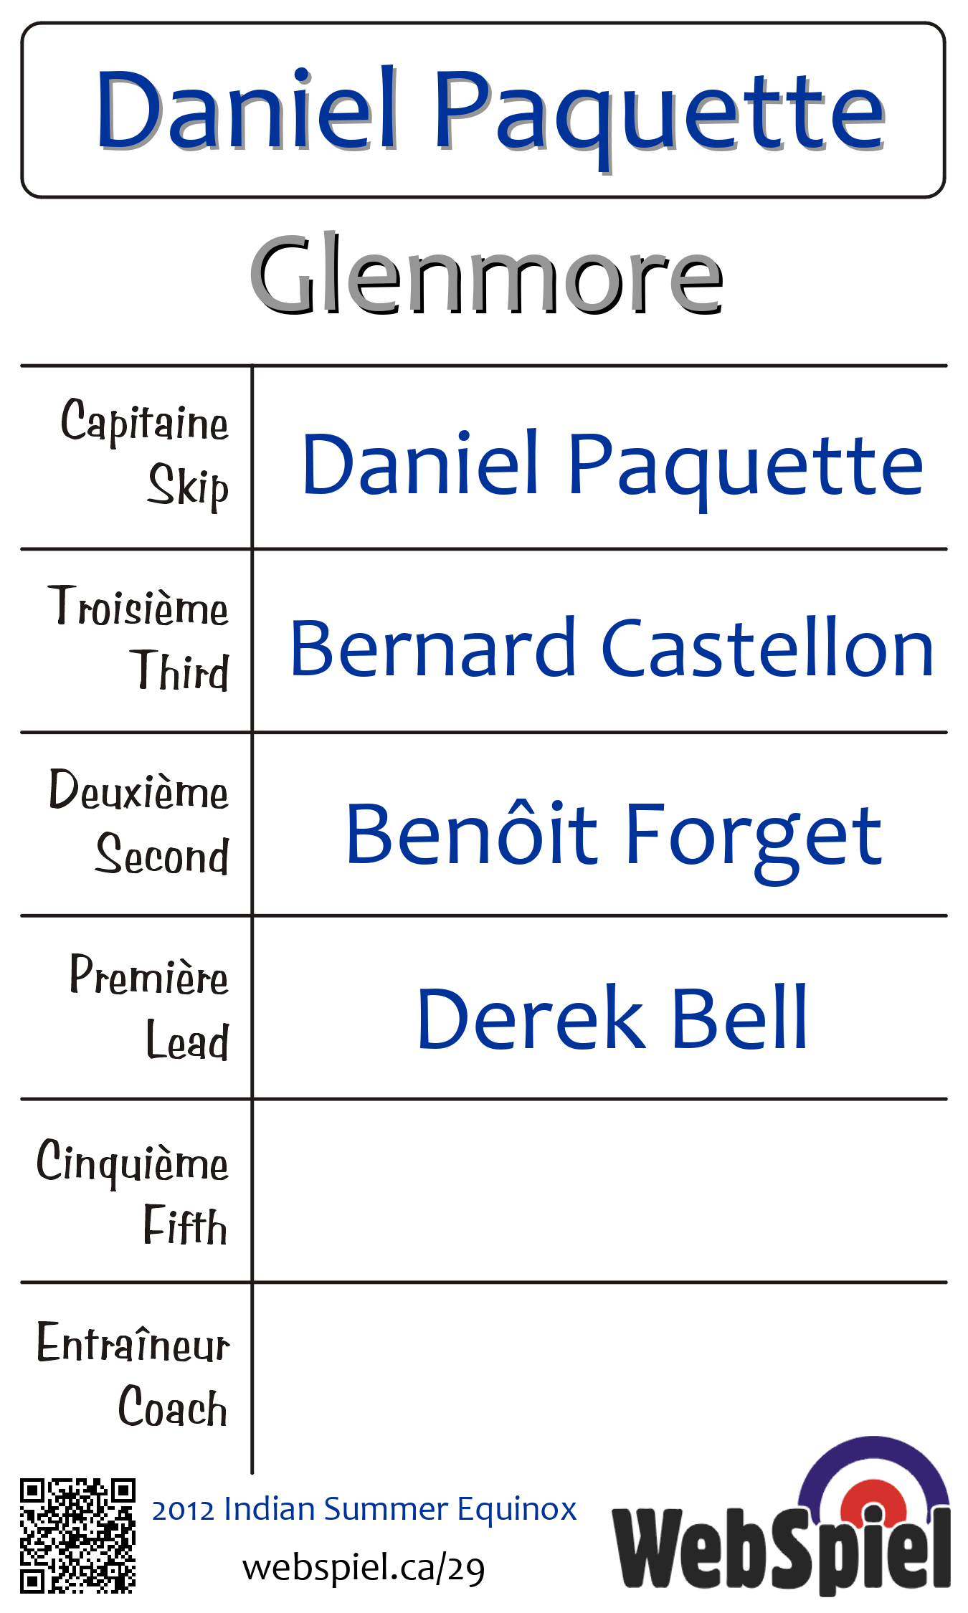Click the empty Fifth player cell

(x=599, y=1191)
